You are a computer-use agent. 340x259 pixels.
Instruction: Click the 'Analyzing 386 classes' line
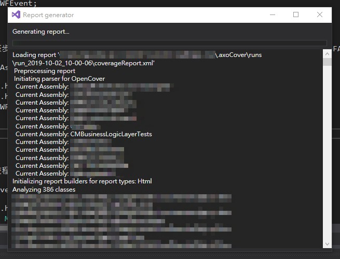click(x=44, y=190)
